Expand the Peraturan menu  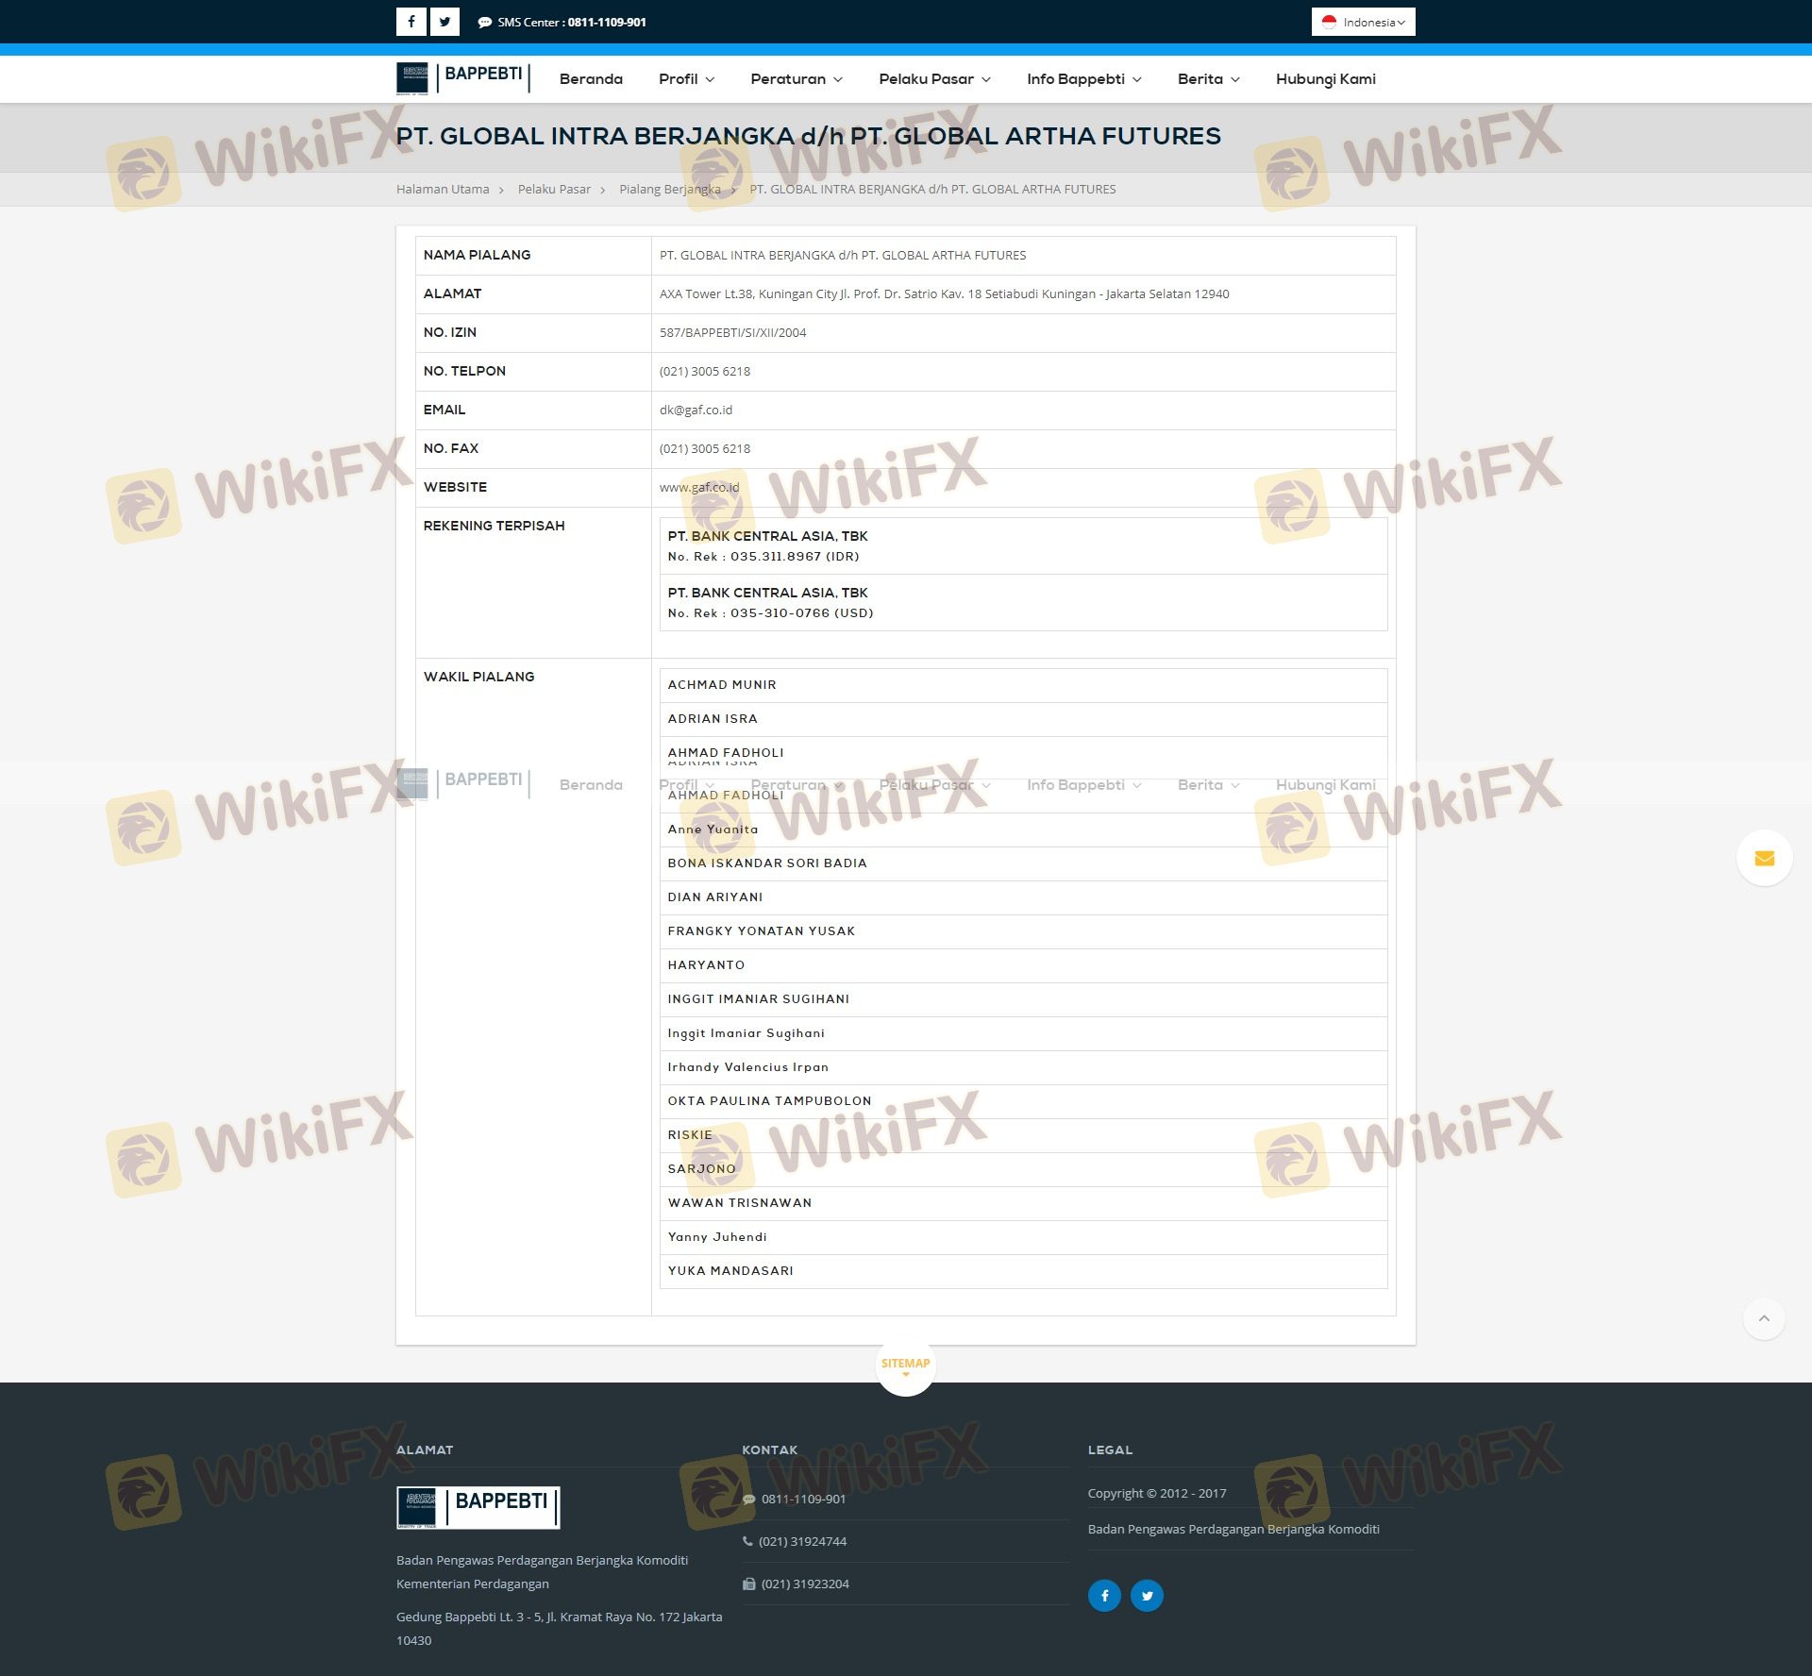pyautogui.click(x=796, y=79)
